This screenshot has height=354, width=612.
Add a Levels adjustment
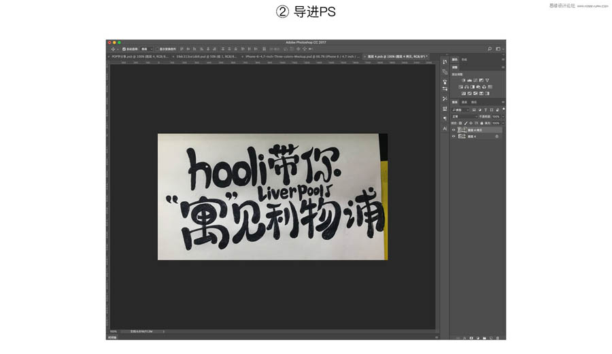[469, 80]
